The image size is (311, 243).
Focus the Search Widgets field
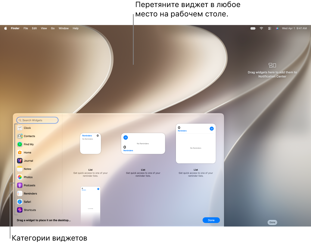click(x=38, y=120)
